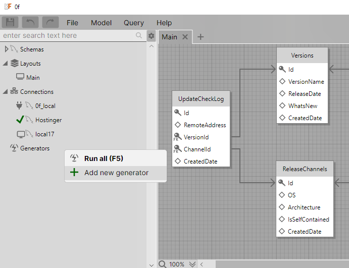This screenshot has height=268, width=349.
Task: Switch to the Main diagram tab
Action: coord(169,37)
